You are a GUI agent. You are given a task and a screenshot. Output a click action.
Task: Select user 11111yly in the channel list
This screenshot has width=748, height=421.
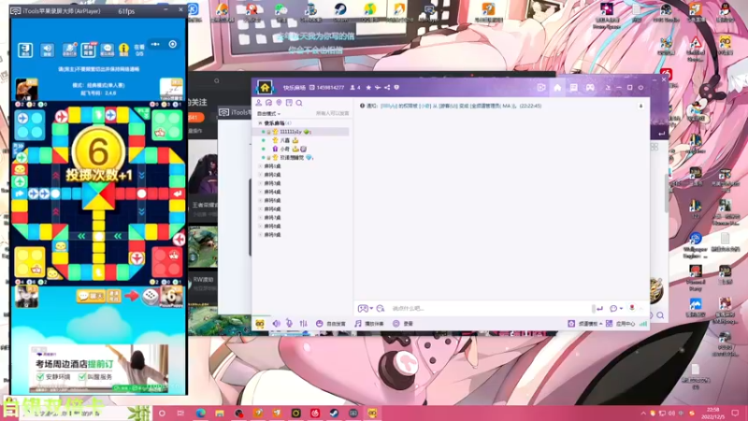291,132
